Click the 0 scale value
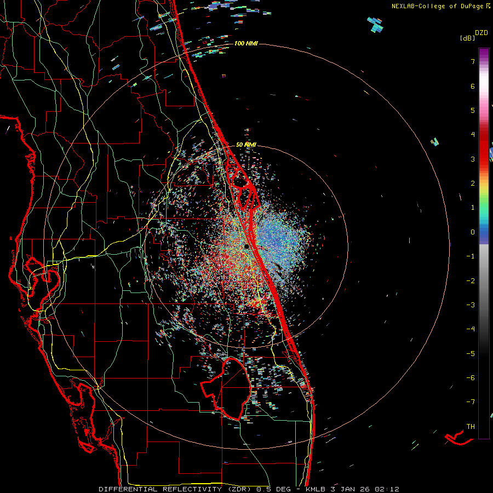Image resolution: width=493 pixels, height=493 pixels. click(473, 232)
